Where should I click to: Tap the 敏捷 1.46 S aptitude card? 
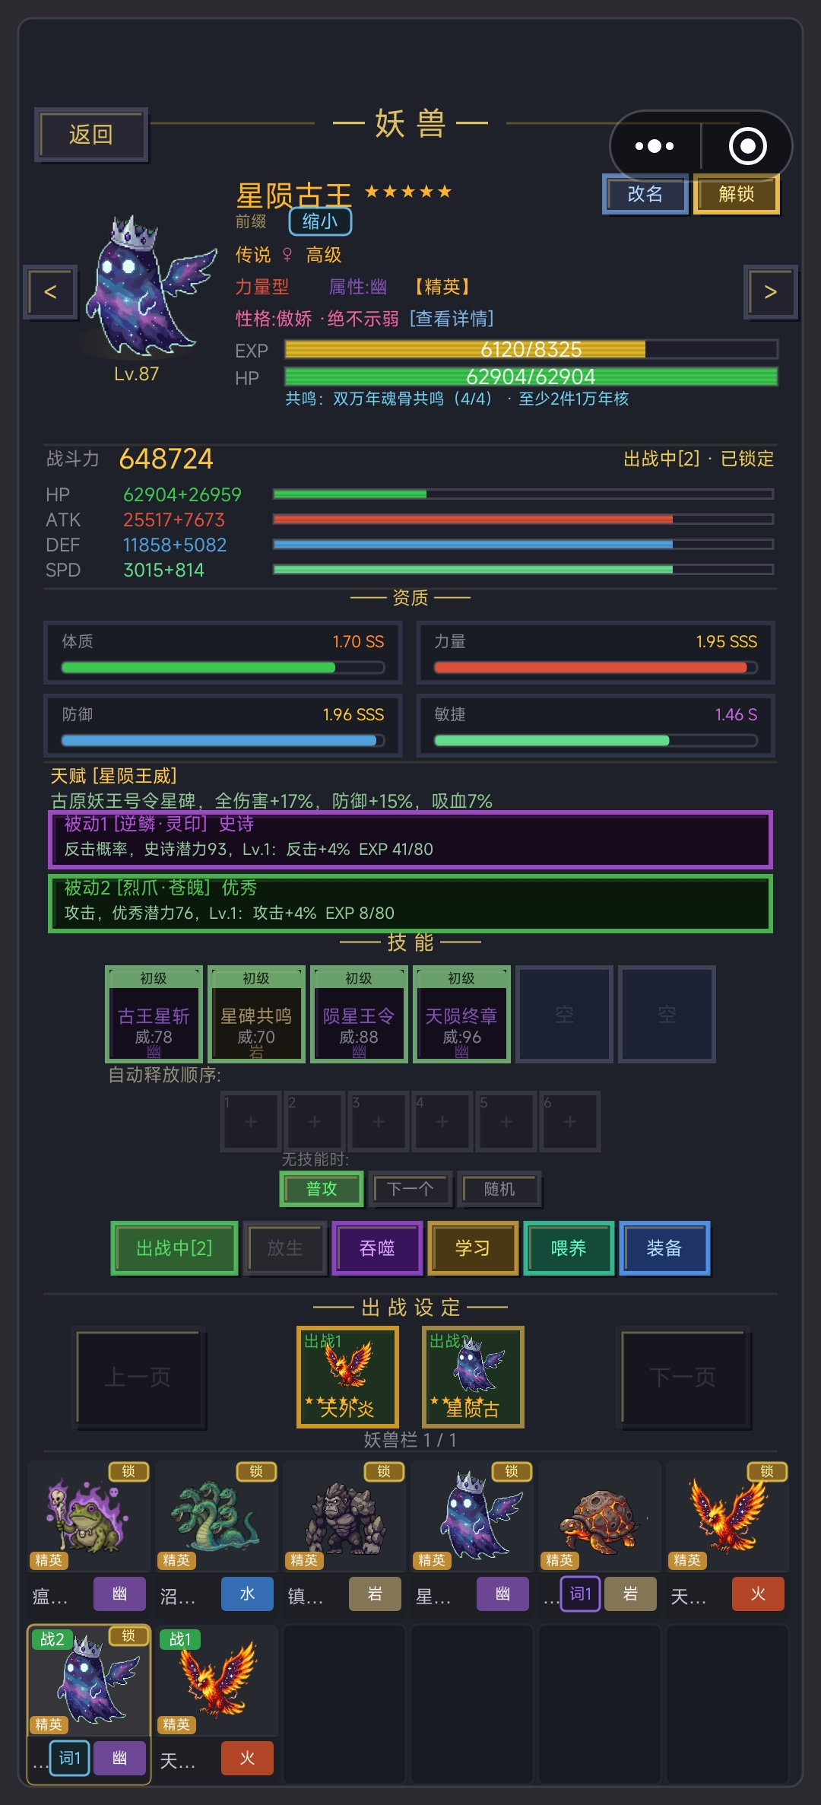(595, 725)
